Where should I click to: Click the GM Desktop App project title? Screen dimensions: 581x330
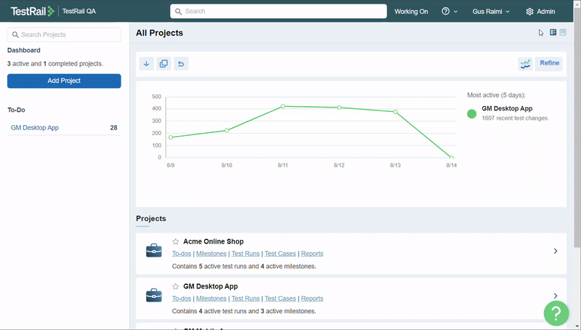[x=211, y=286]
